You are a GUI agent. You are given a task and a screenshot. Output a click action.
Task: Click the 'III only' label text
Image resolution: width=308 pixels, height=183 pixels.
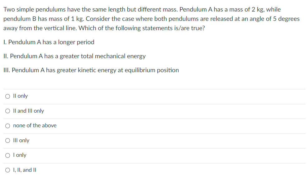coord(21,140)
